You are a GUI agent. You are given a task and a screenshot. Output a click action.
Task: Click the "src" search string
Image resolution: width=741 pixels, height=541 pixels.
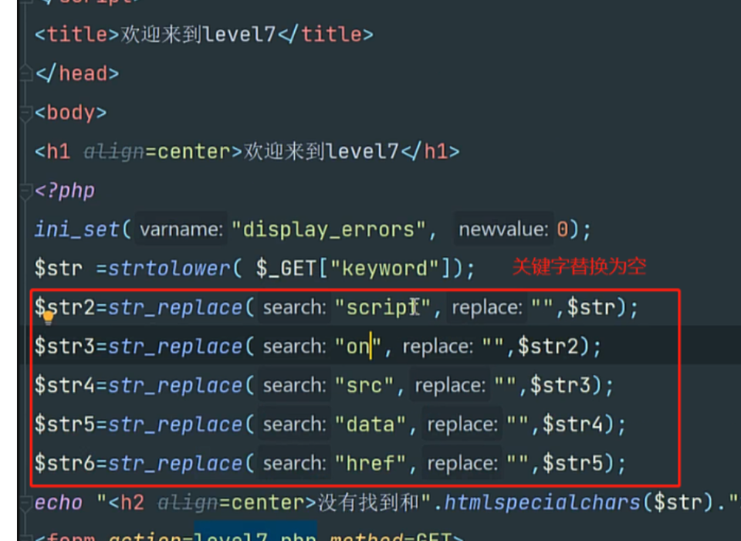[x=364, y=386]
